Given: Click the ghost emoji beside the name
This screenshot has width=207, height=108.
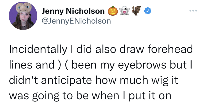Looking at the screenshot, I should click(124, 11).
